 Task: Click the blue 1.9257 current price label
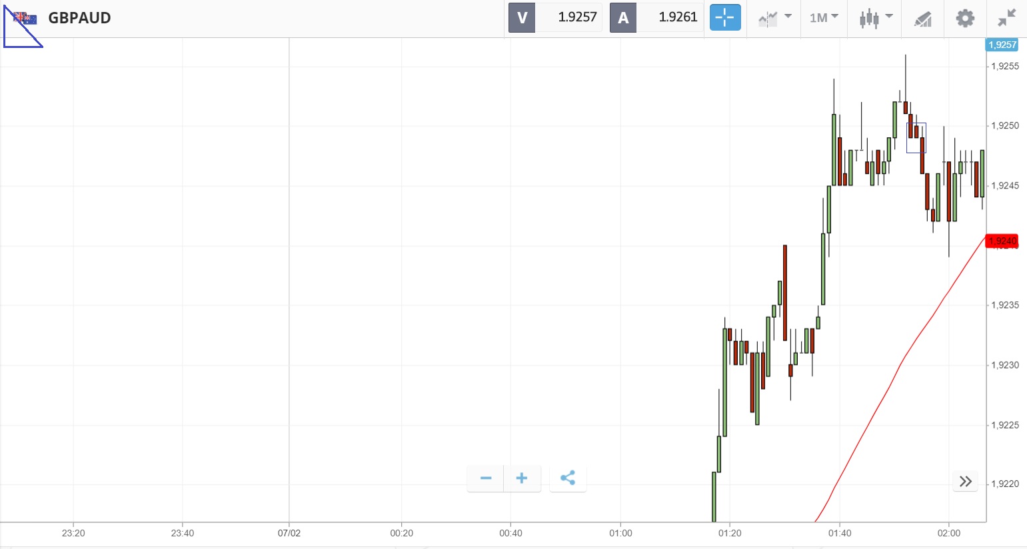click(x=1002, y=45)
